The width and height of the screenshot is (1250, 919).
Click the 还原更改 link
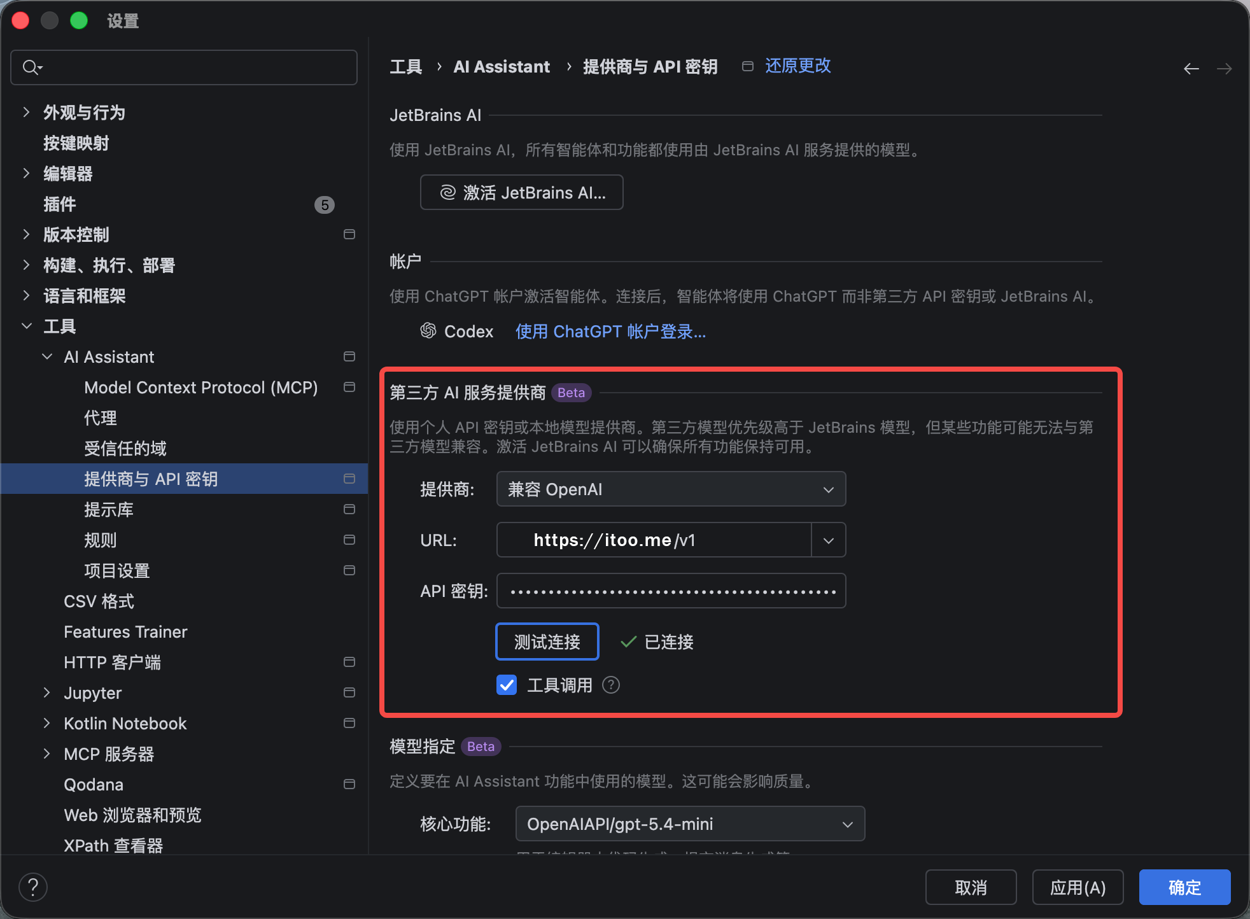[798, 66]
